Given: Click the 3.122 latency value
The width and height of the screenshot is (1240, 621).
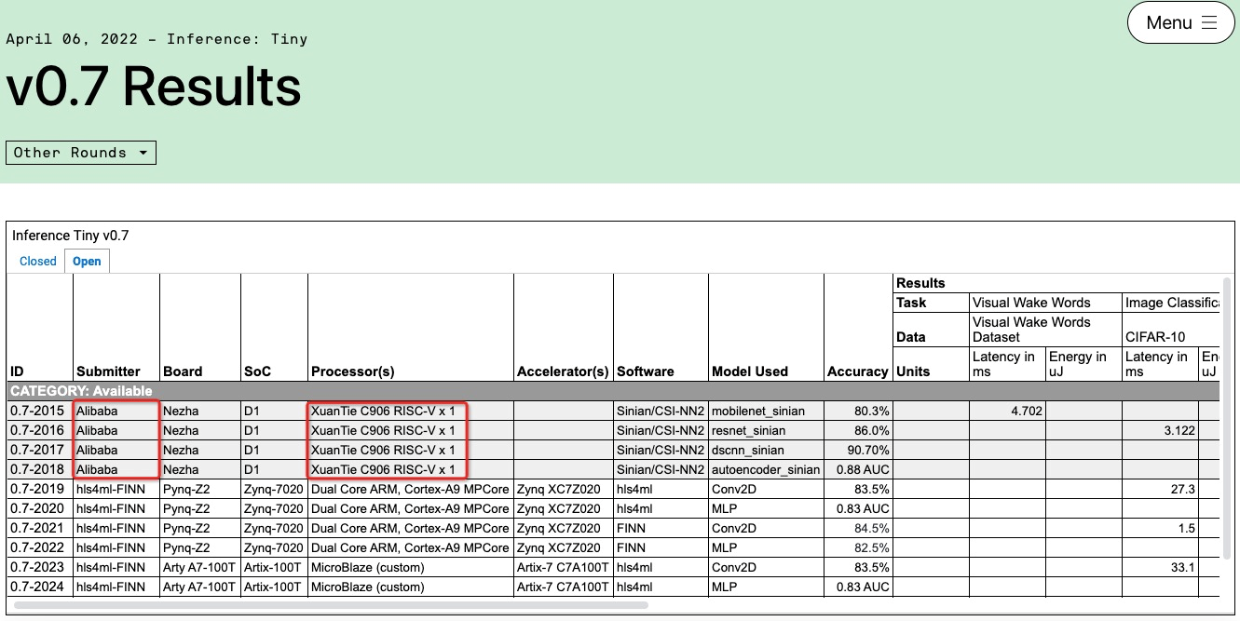Looking at the screenshot, I should (1160, 430).
